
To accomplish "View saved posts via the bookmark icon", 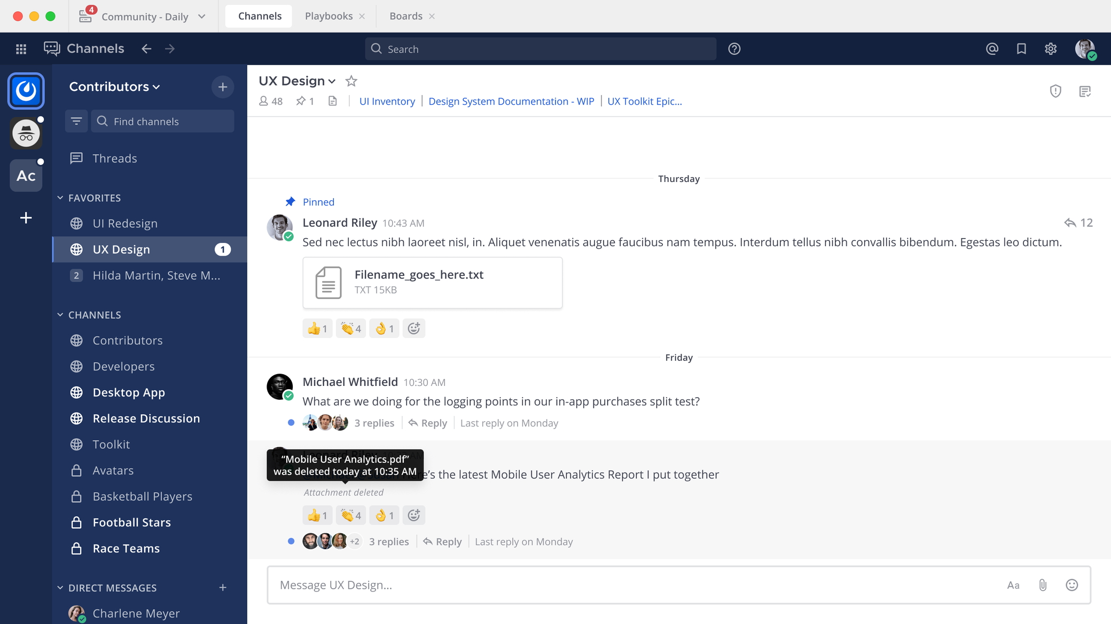I will (x=1021, y=49).
